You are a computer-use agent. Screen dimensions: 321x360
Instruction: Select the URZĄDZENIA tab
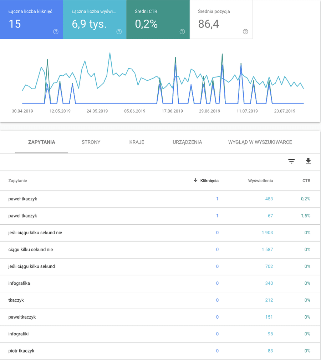click(187, 142)
